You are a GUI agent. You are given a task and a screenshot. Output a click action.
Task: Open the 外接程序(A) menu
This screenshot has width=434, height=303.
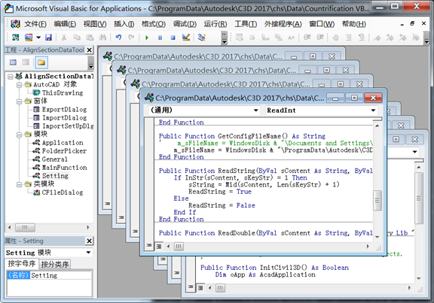coord(283,24)
